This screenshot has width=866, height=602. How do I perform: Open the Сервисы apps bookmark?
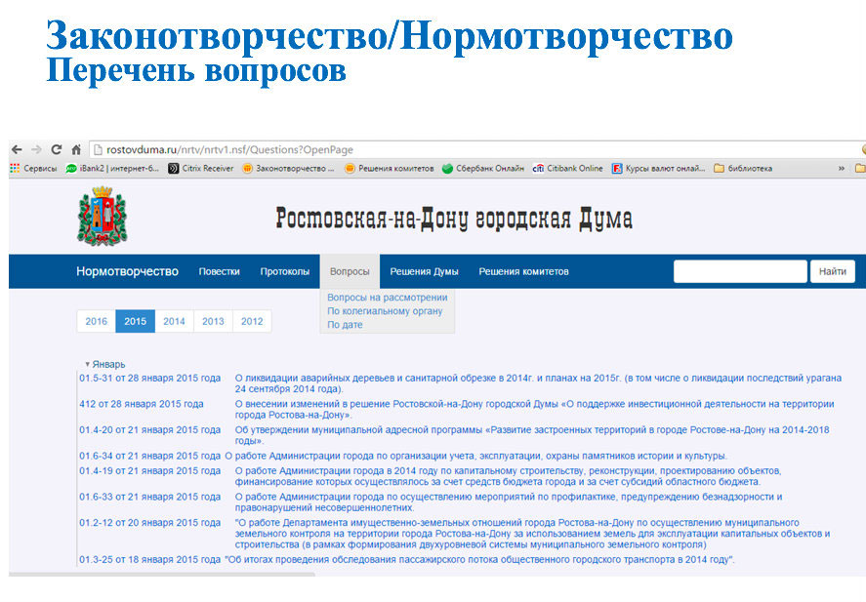pyautogui.click(x=34, y=168)
